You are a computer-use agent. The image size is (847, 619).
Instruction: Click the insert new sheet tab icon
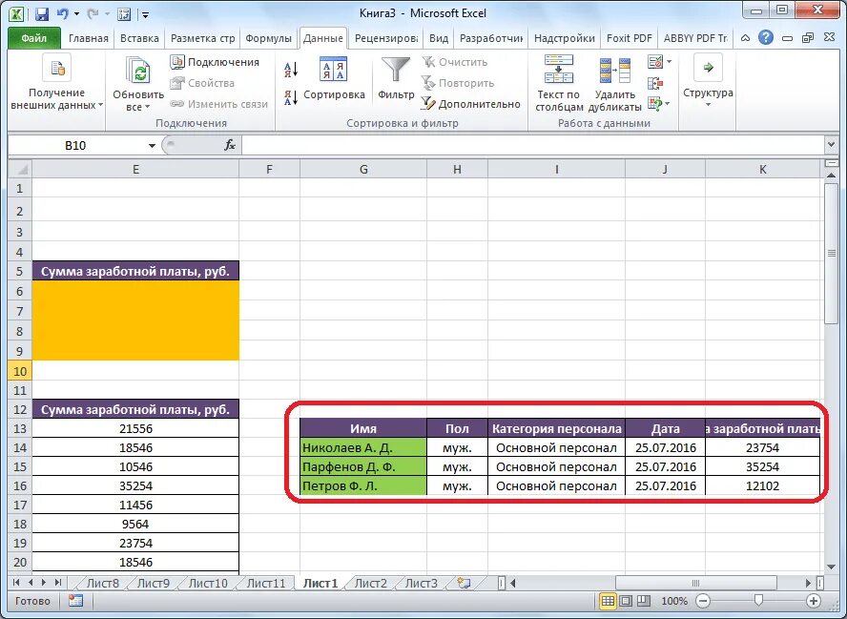(x=464, y=583)
